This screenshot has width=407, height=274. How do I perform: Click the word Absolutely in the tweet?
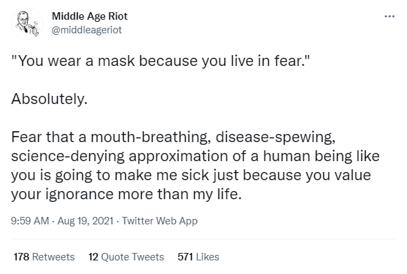49,99
